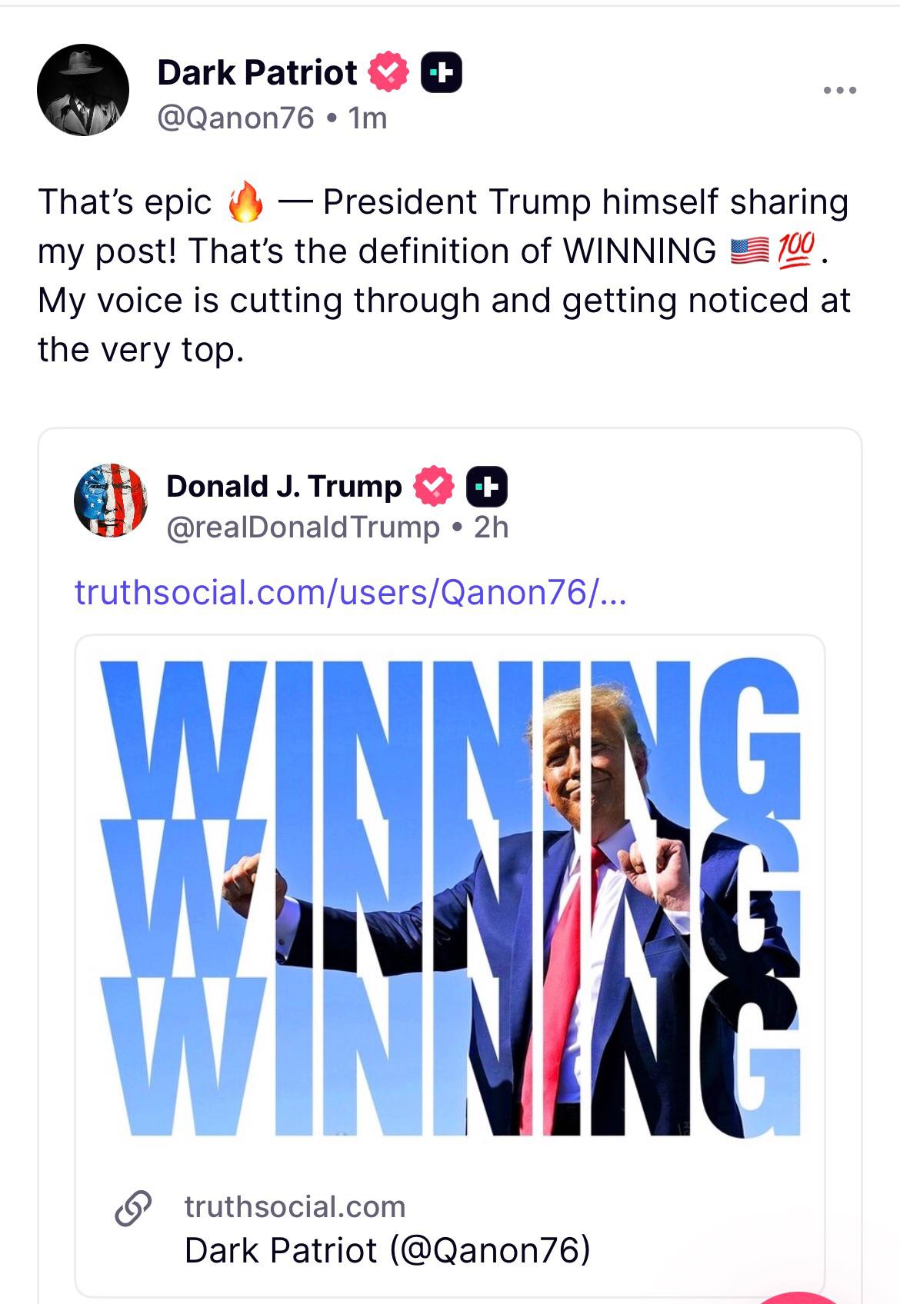
Task: Click Dark Patriot's profile avatar
Action: 83,90
